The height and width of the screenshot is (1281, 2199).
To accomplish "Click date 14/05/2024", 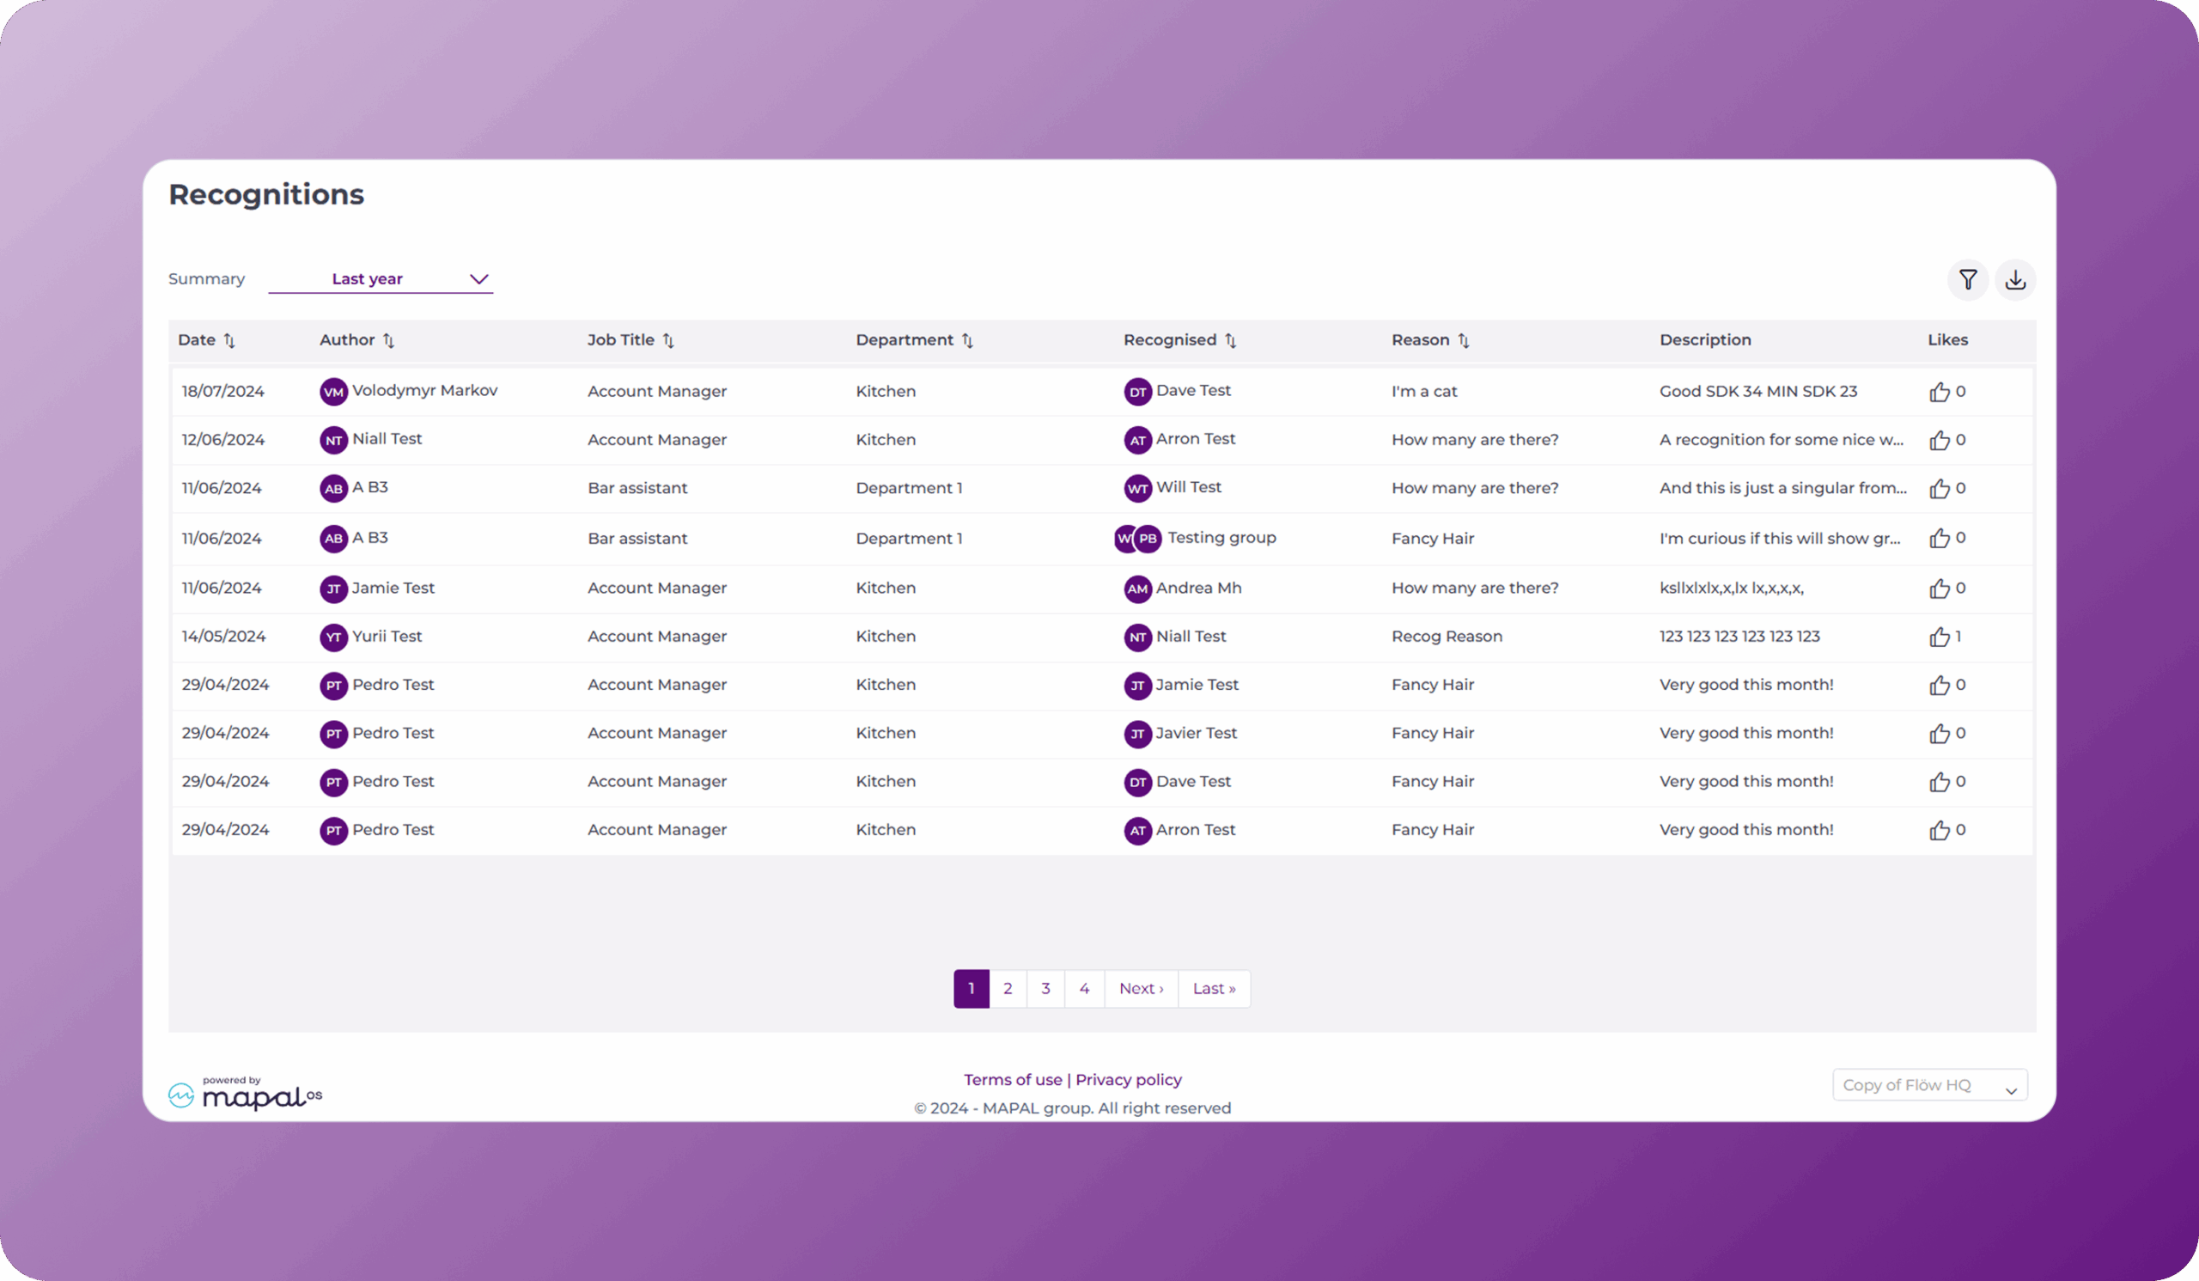I will point(223,636).
